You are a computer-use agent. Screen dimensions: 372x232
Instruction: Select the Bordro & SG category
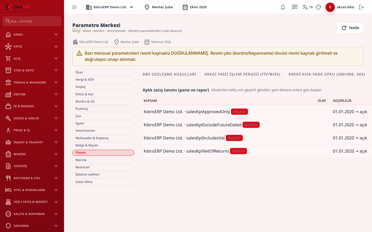coord(103,102)
